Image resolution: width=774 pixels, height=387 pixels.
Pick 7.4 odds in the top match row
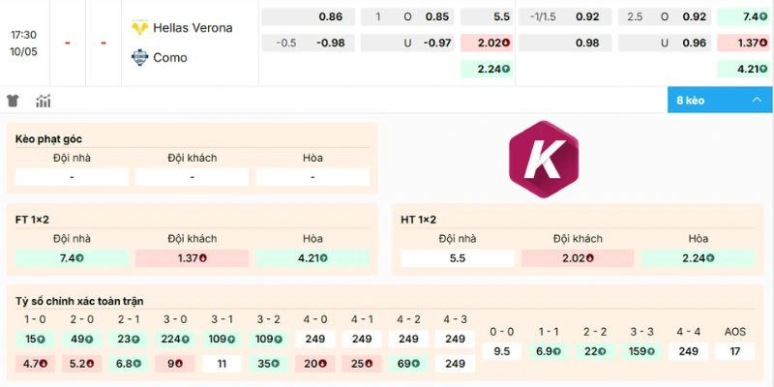click(x=744, y=16)
